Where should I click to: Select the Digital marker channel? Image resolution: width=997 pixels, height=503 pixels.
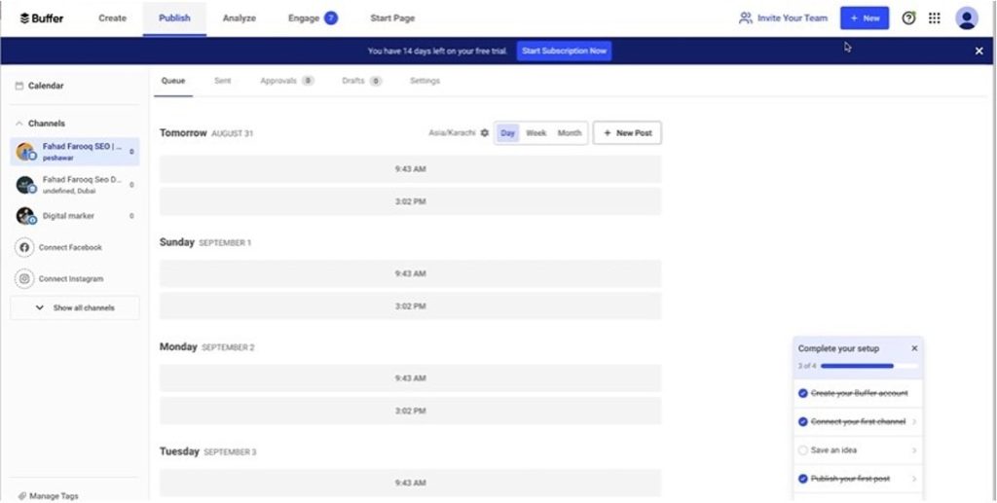coord(74,216)
